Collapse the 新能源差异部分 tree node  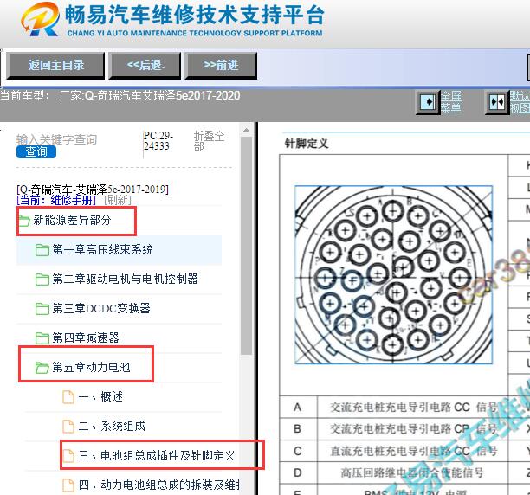[72, 220]
